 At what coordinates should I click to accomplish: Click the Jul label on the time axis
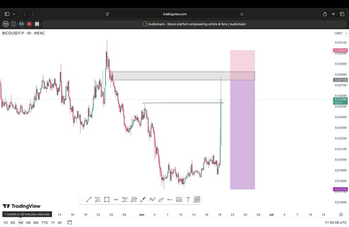(x=271, y=215)
